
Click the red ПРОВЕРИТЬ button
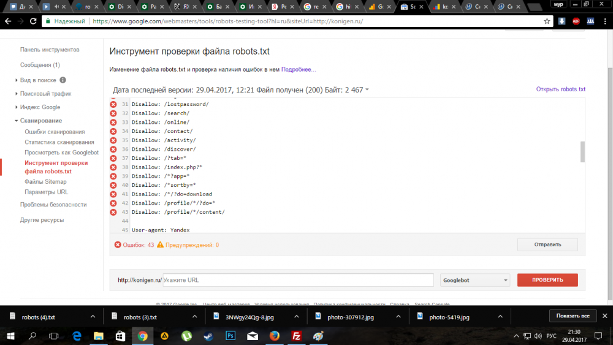click(547, 280)
